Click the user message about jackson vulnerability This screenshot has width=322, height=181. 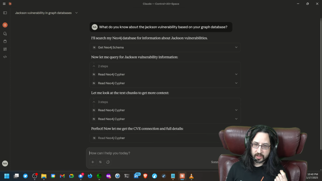(x=161, y=27)
